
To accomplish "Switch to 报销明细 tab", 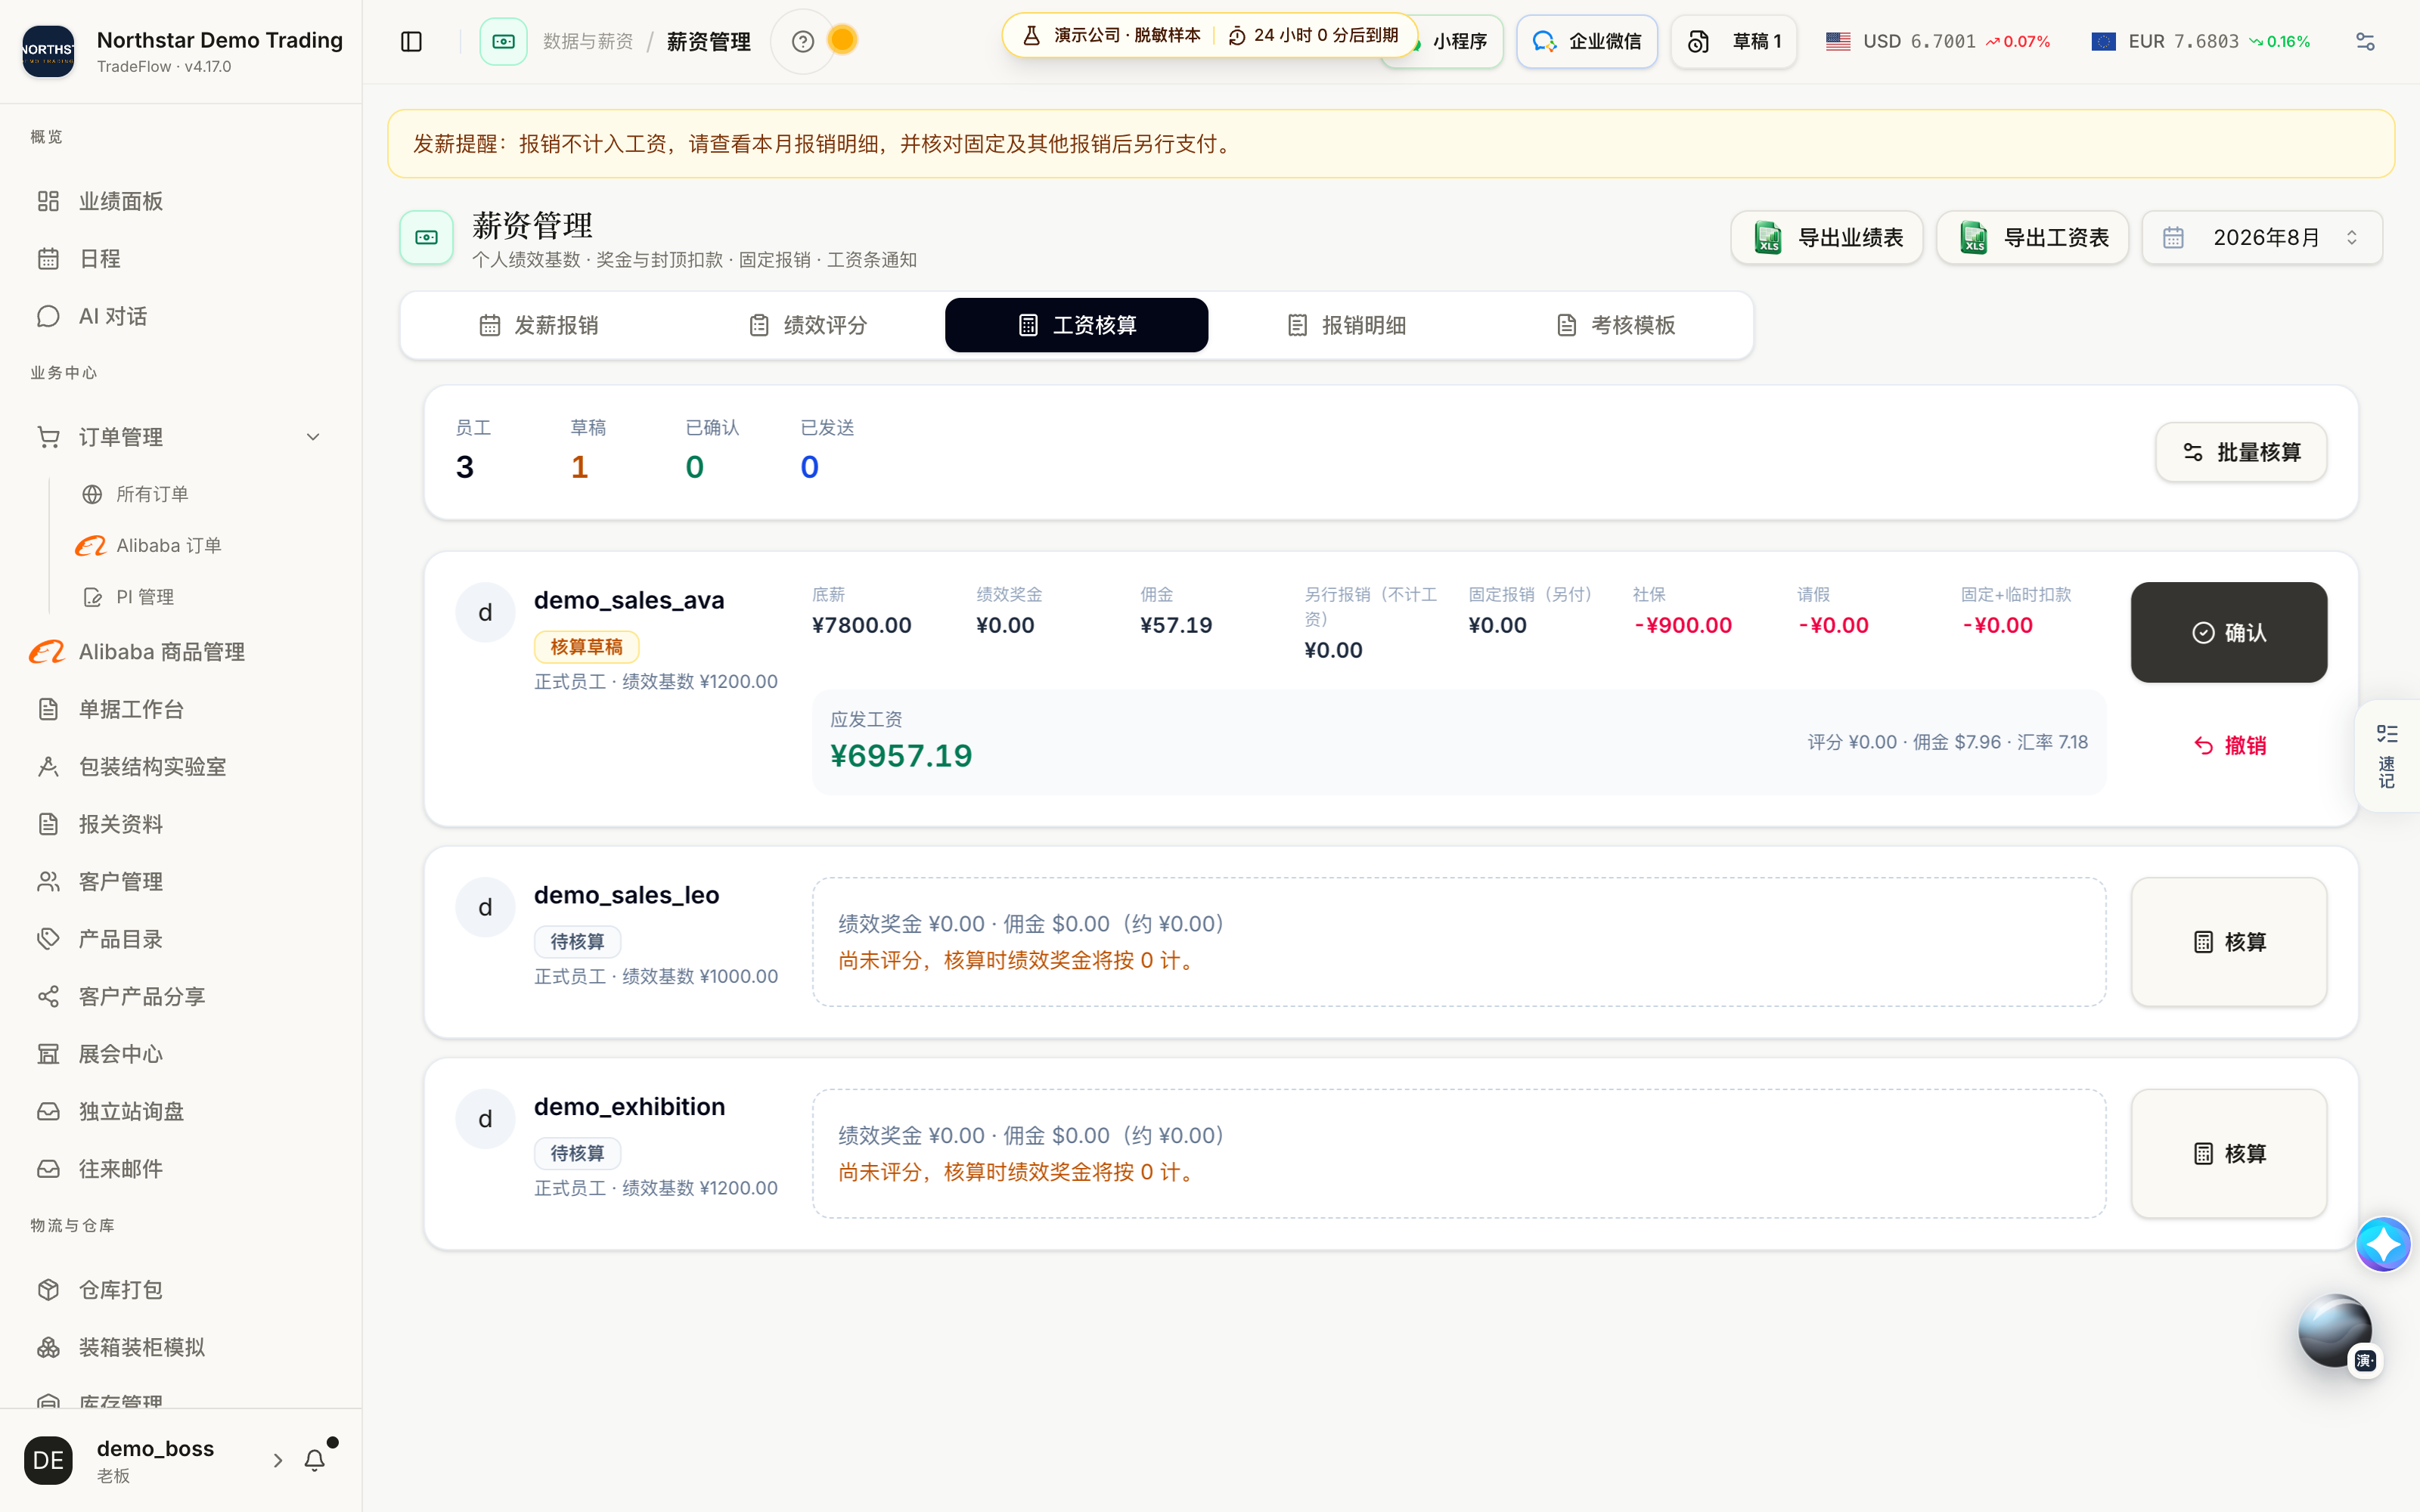I will pos(1346,325).
